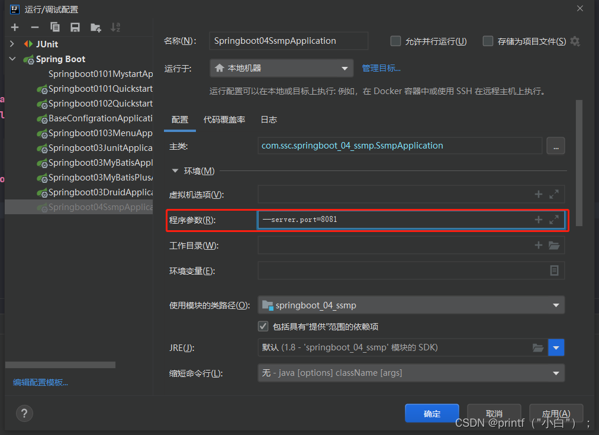Toggle the 存储为项目文件 checkbox
599x435 pixels.
click(x=488, y=41)
